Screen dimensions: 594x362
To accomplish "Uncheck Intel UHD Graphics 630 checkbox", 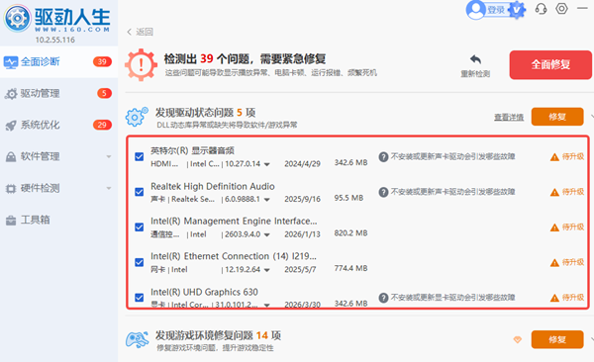I will pyautogui.click(x=140, y=298).
